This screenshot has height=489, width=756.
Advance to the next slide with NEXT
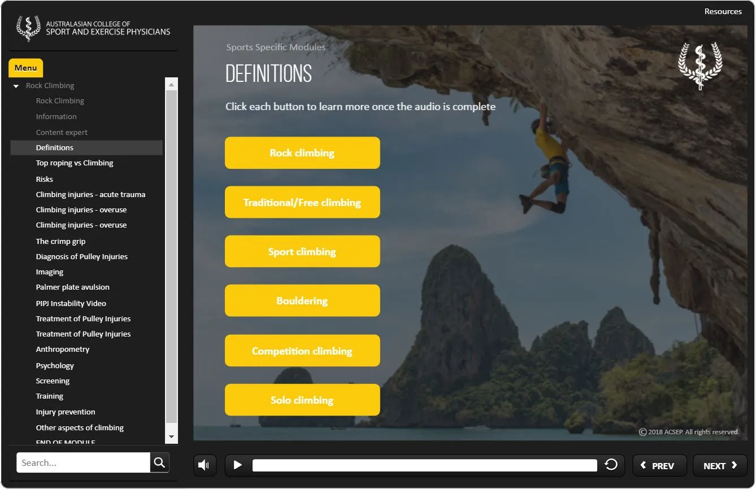pyautogui.click(x=720, y=466)
